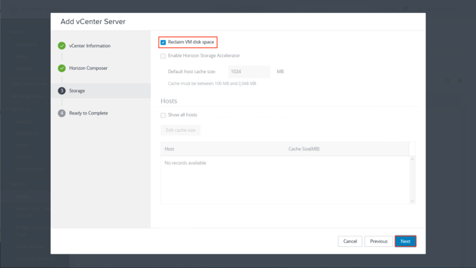Screen dimensions: 476x268
Task: Click the Hosts section heading
Action: [169, 101]
